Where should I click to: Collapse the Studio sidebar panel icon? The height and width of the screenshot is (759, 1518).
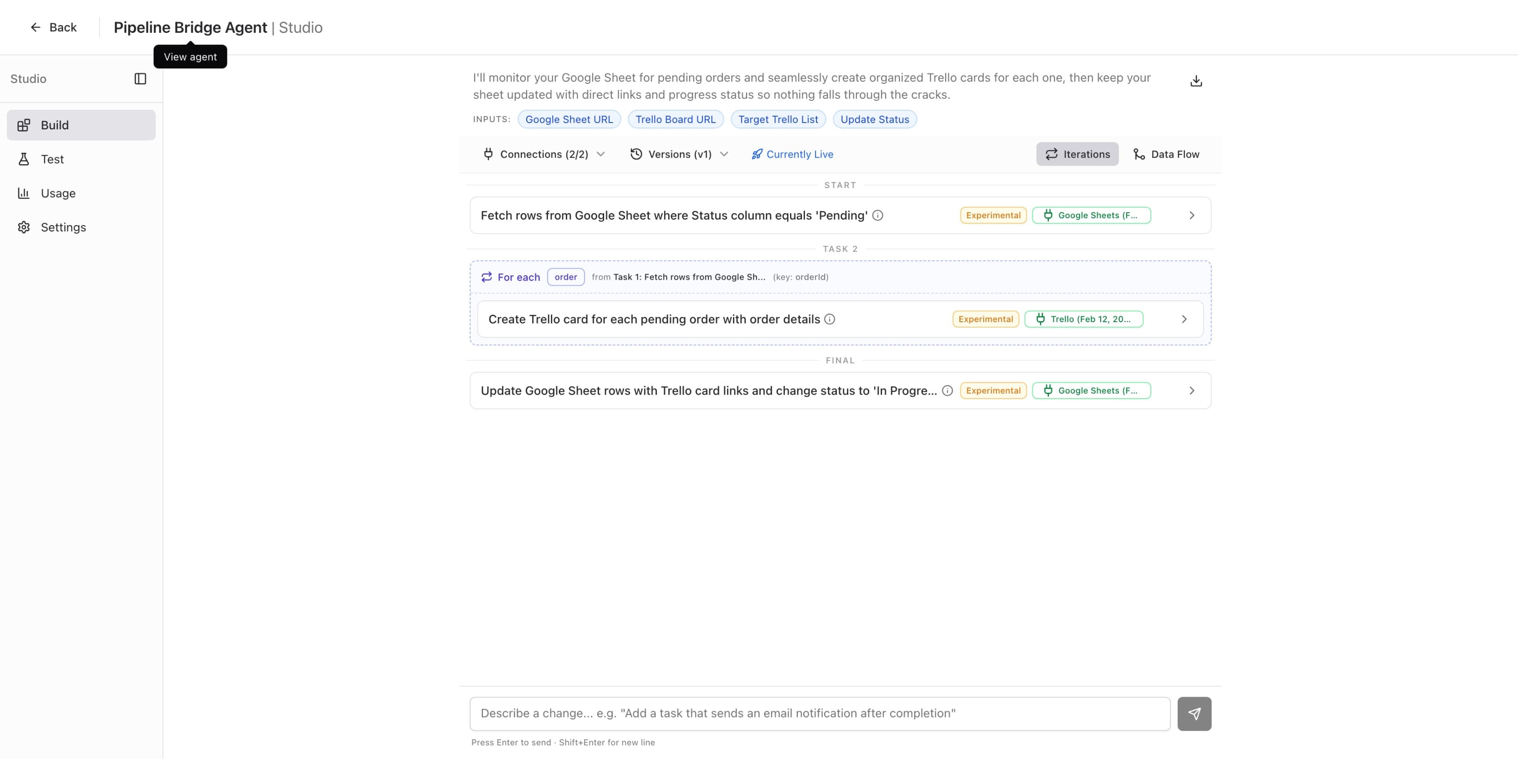coord(140,79)
